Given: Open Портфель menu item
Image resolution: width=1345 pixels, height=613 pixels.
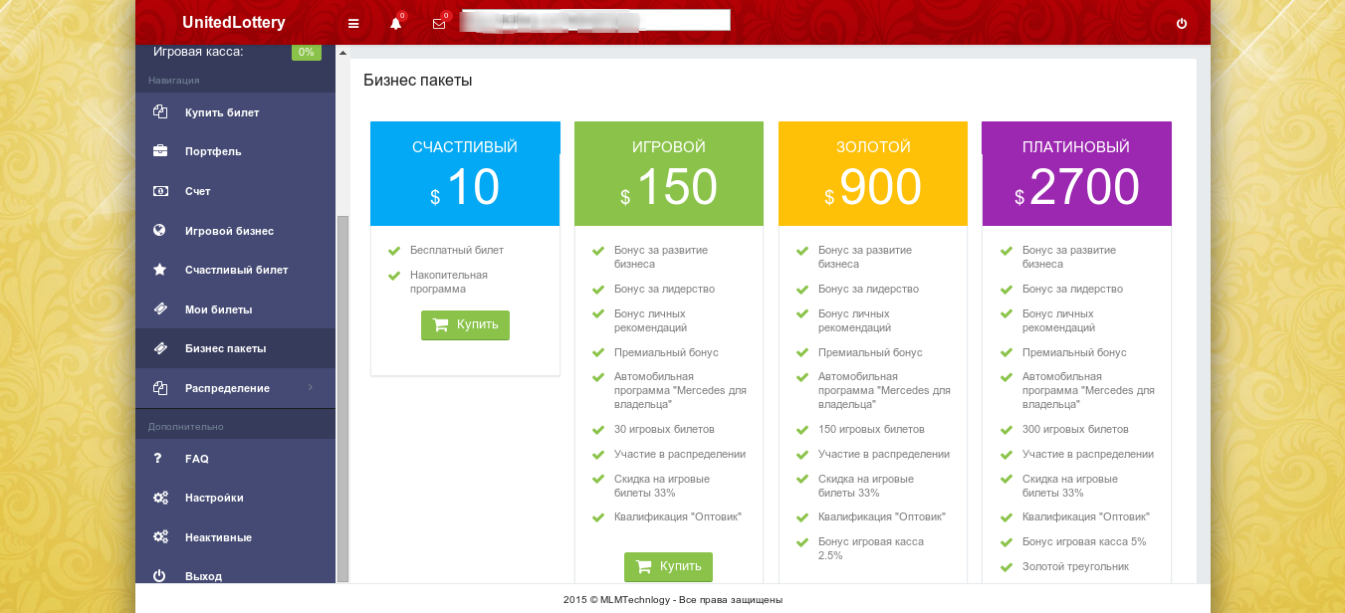Looking at the screenshot, I should coord(235,151).
